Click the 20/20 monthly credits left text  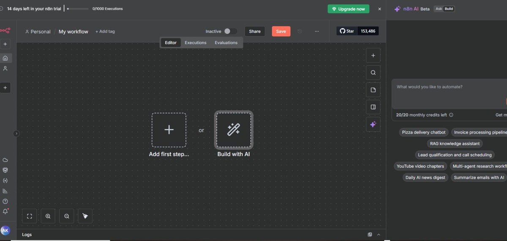click(x=421, y=115)
